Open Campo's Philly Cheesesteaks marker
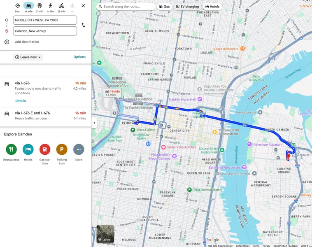 tap(214, 132)
